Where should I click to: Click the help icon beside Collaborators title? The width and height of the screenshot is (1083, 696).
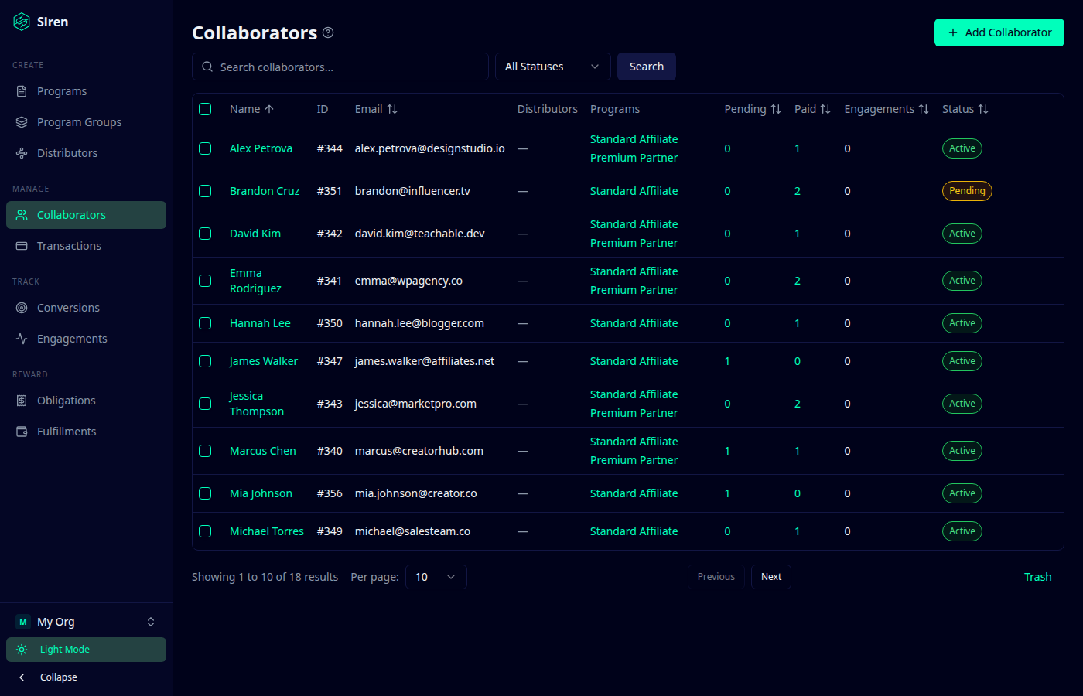click(328, 32)
